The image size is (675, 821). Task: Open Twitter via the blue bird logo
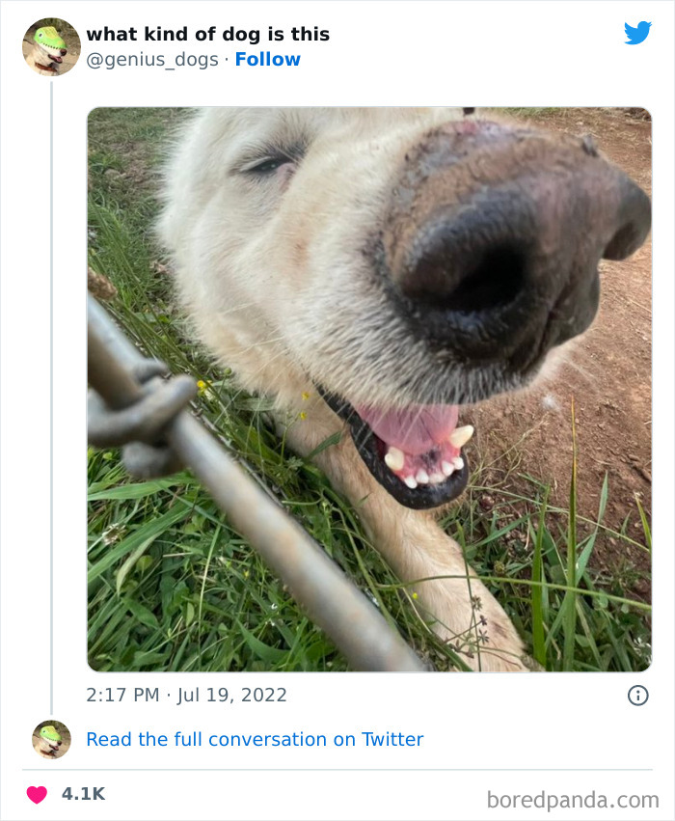(x=637, y=31)
